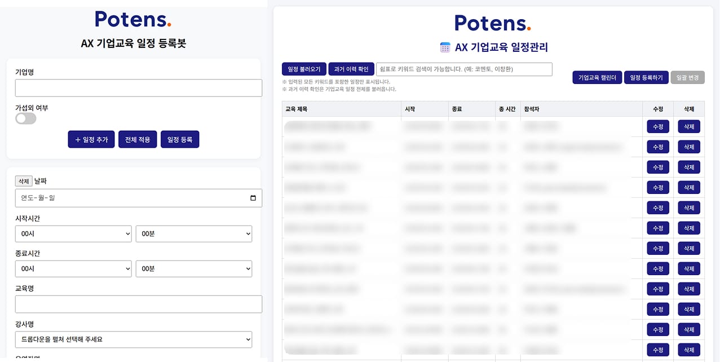Click the Potens logo in 일정관리 panel
This screenshot has height=362, width=720.
pyautogui.click(x=493, y=23)
